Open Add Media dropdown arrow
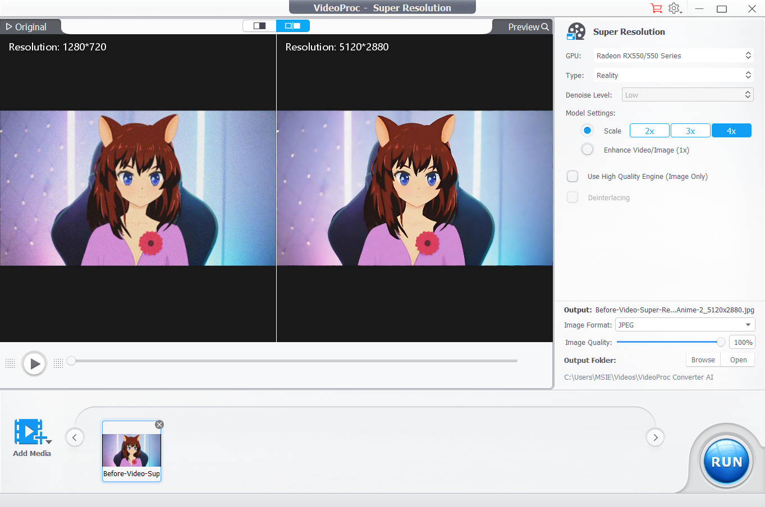Screen dimensions: 765x507 click(x=49, y=442)
